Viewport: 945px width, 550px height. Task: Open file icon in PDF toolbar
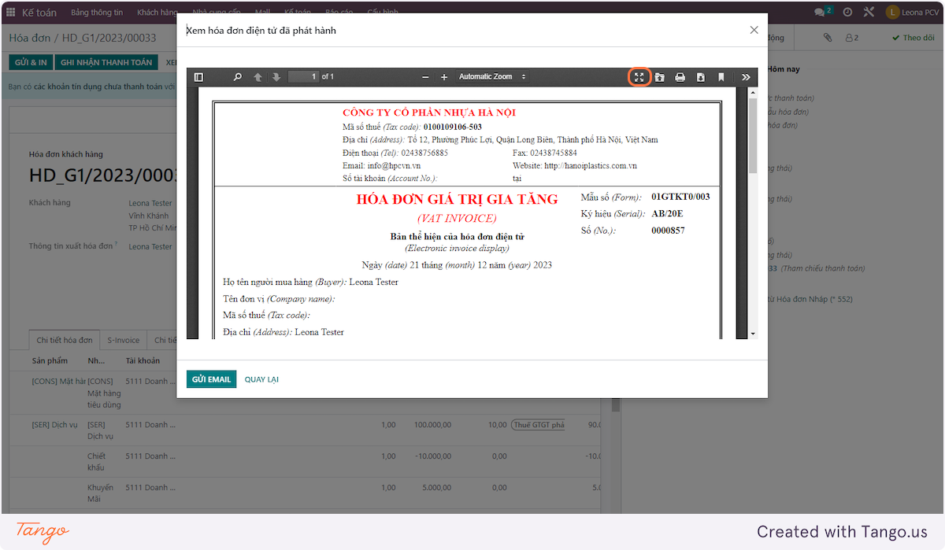tap(659, 77)
